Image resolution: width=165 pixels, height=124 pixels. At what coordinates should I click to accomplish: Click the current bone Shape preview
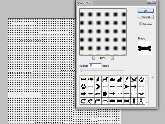pos(145,48)
